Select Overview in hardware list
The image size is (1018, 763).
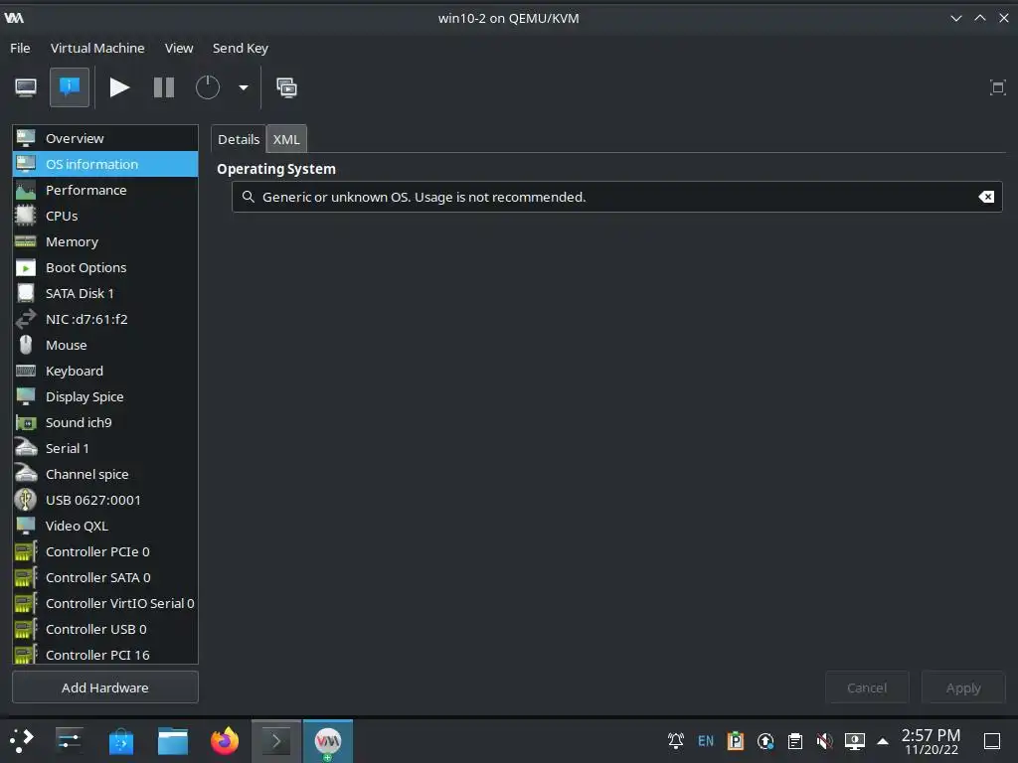tap(105, 138)
